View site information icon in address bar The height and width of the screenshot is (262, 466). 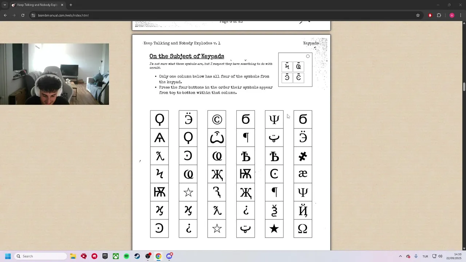click(33, 15)
